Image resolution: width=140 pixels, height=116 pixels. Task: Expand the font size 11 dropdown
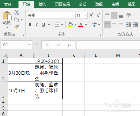85,15
